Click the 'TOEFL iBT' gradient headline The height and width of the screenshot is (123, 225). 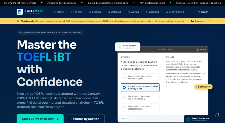[44, 57]
